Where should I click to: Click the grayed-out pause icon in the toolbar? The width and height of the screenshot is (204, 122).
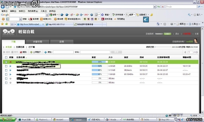point(12,52)
